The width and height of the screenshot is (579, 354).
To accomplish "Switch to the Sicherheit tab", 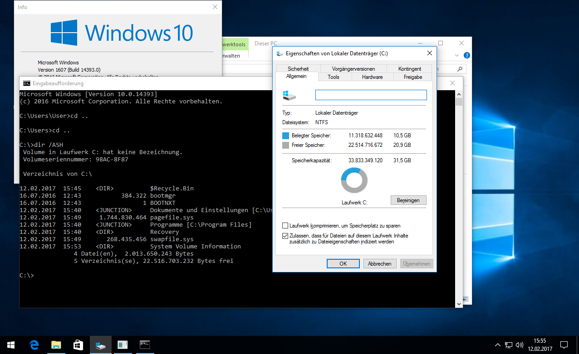I will tap(298, 68).
